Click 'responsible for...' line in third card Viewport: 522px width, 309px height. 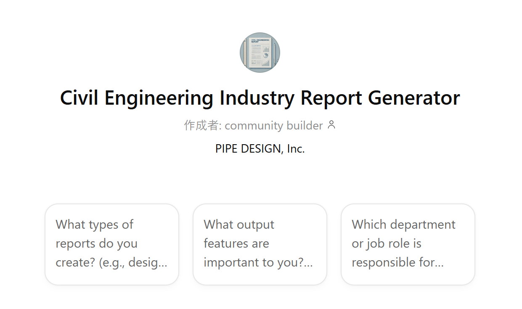397,262
